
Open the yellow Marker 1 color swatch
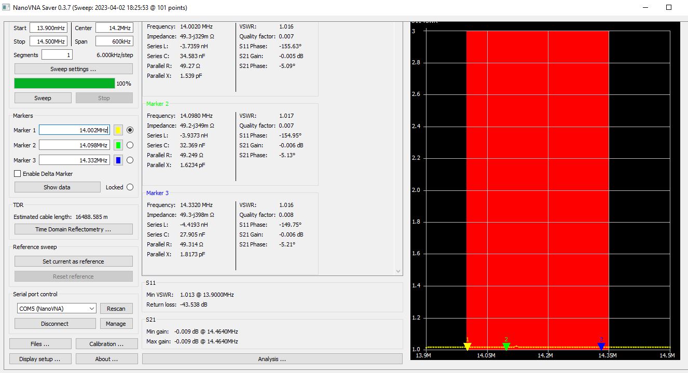[x=118, y=130]
